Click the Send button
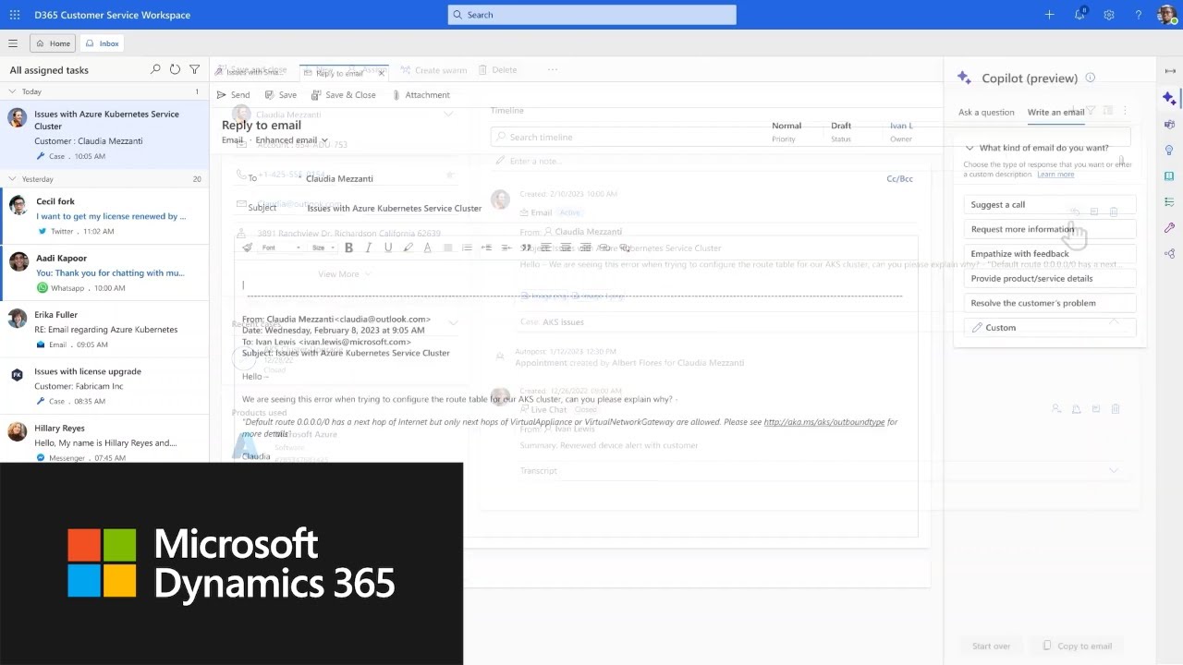The image size is (1183, 665). 233,95
